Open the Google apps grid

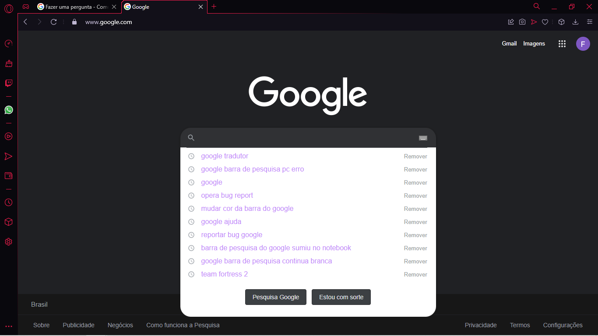click(562, 44)
